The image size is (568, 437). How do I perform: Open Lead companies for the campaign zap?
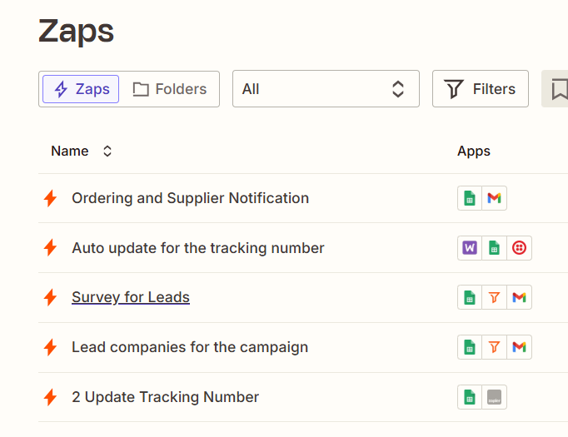190,347
